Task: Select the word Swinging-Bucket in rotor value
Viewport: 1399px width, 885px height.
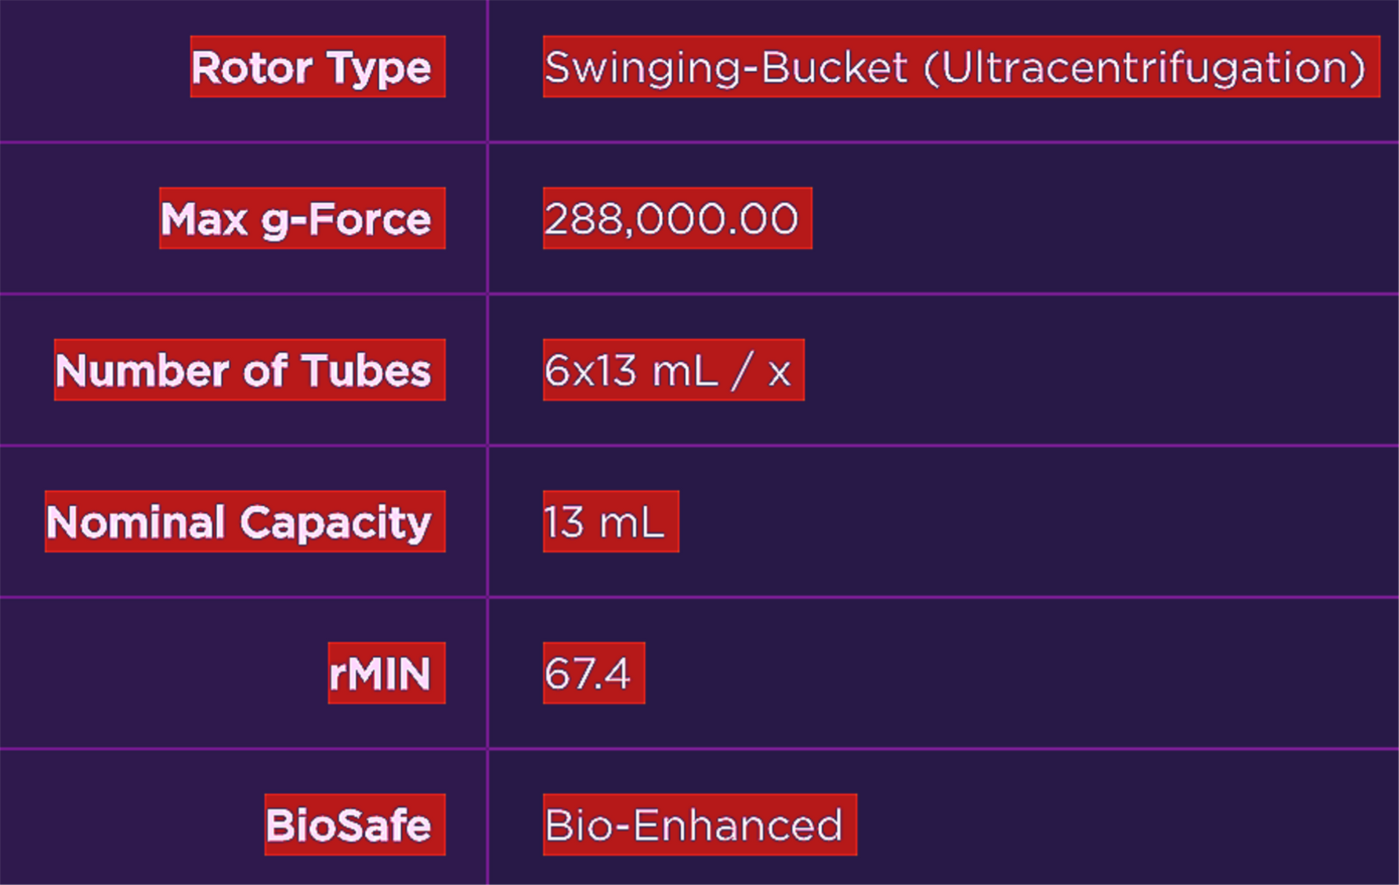Action: coord(726,67)
